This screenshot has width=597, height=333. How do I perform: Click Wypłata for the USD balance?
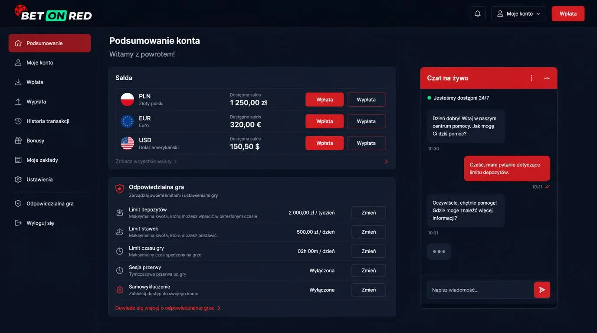[366, 143]
